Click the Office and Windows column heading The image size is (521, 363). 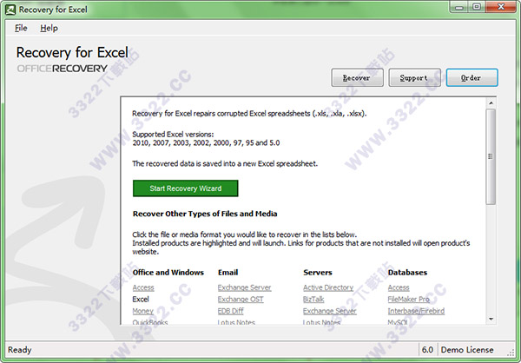168,273
